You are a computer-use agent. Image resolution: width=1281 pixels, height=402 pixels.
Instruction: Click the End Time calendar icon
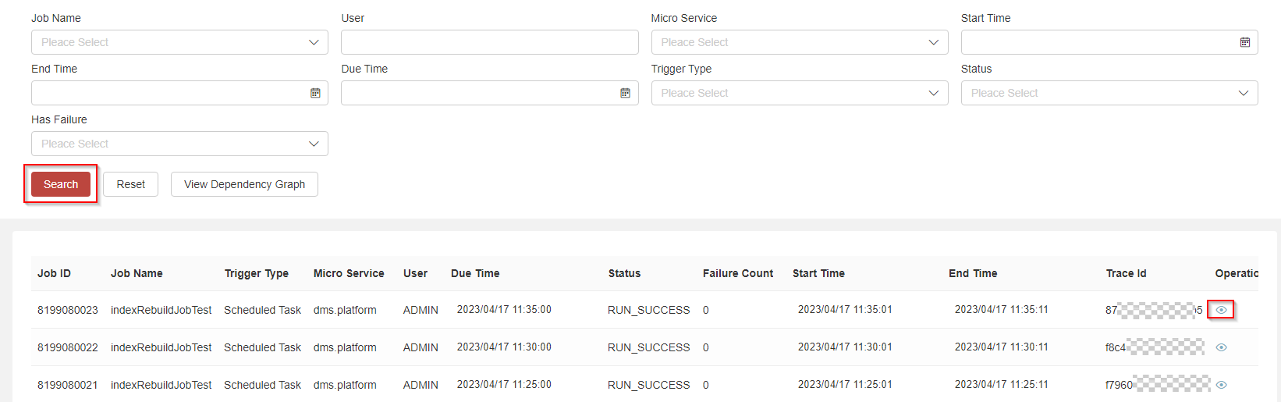[x=315, y=93]
